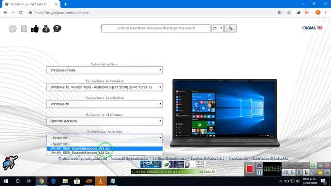Open the recorder output folder
Viewport: 331px width, 186px height.
(x=320, y=173)
